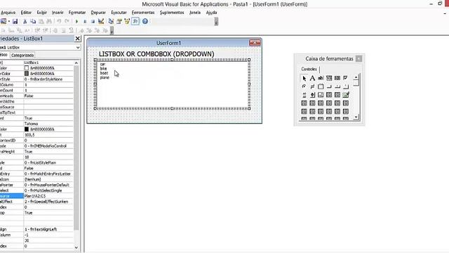Open the Object Browser toolbar icon

click(x=127, y=21)
